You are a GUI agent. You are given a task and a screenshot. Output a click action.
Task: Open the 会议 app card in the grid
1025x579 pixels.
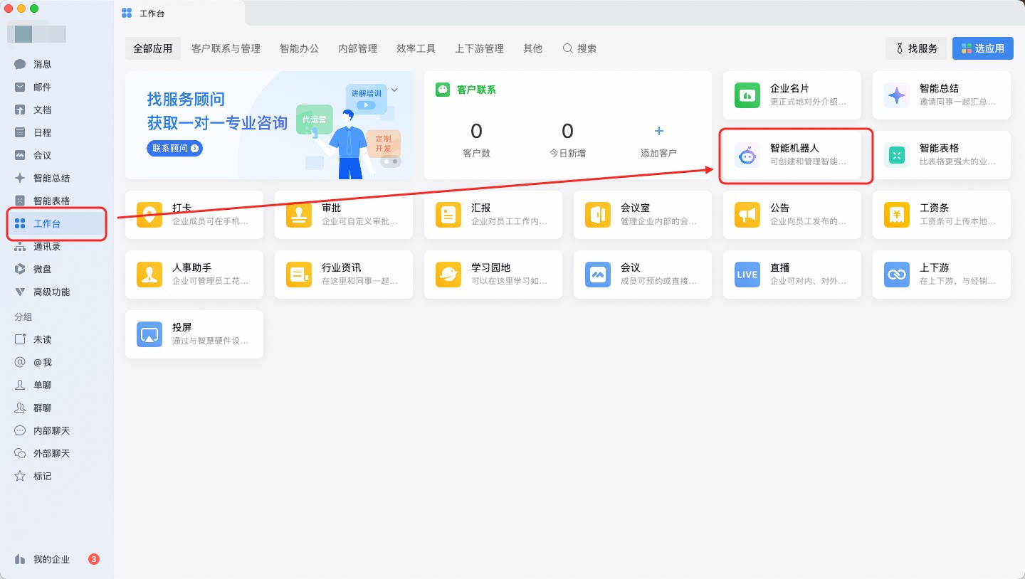pyautogui.click(x=643, y=275)
